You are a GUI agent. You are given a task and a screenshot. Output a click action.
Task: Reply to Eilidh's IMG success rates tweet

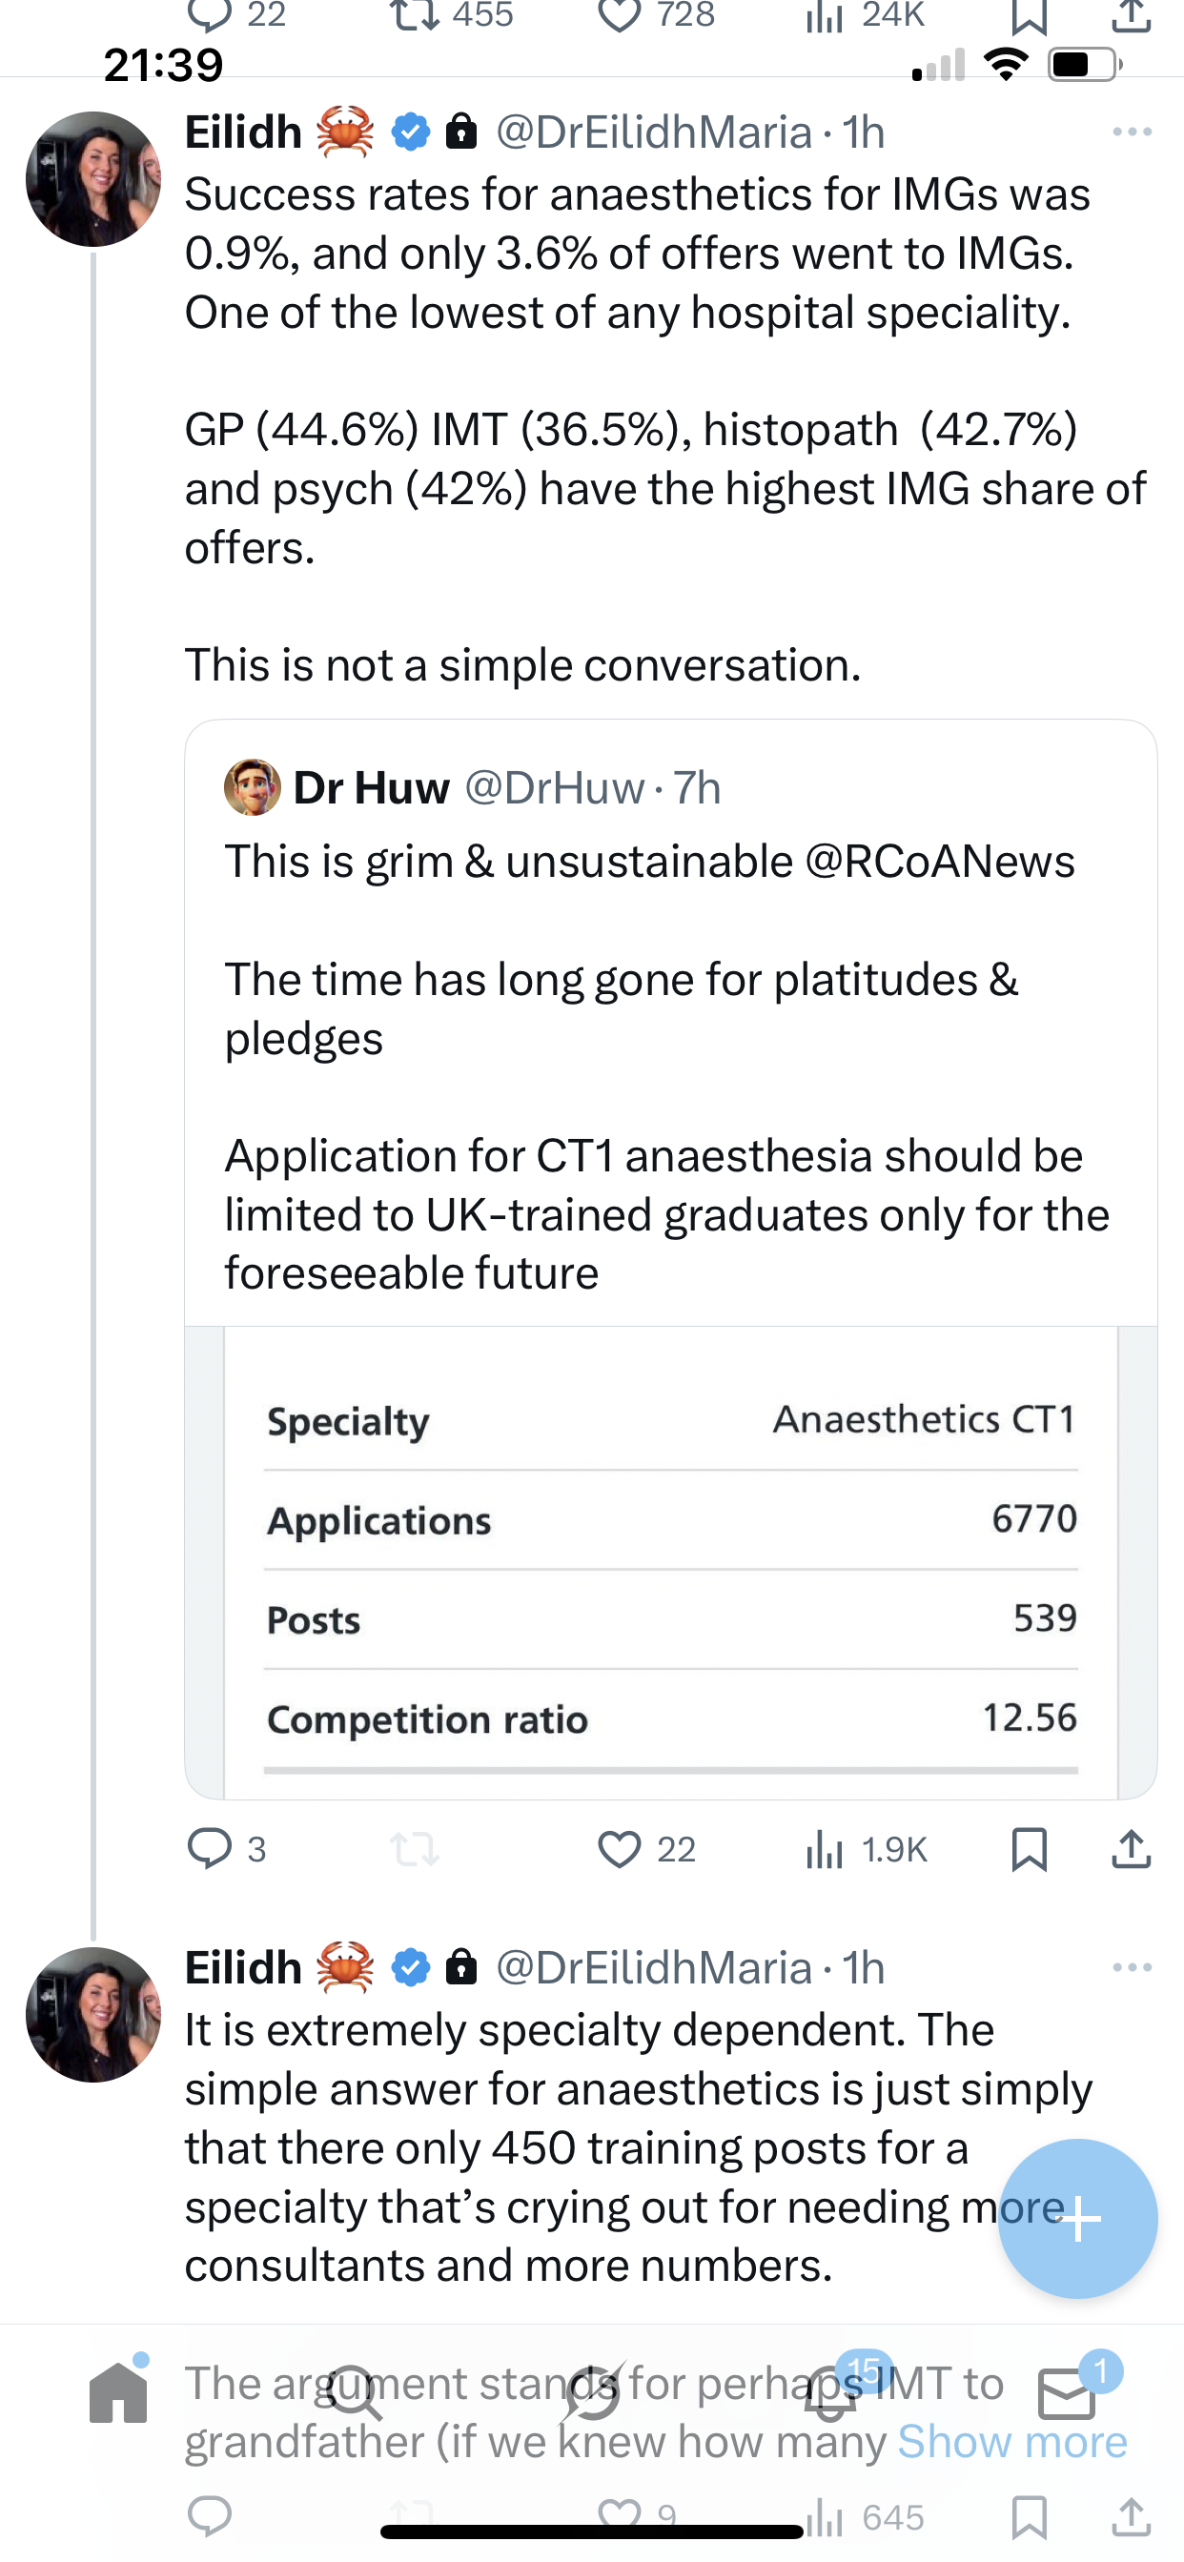[x=210, y=1849]
